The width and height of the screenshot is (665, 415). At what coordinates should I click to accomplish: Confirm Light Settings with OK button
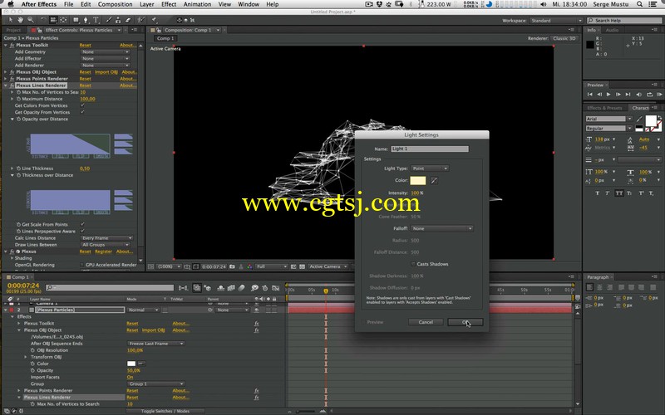click(x=465, y=322)
